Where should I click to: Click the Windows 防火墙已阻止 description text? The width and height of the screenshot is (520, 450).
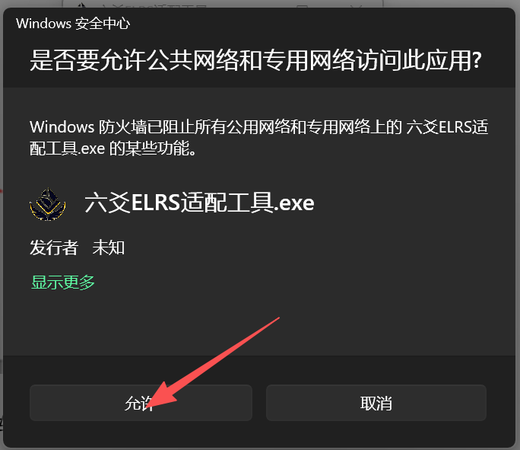click(x=258, y=138)
